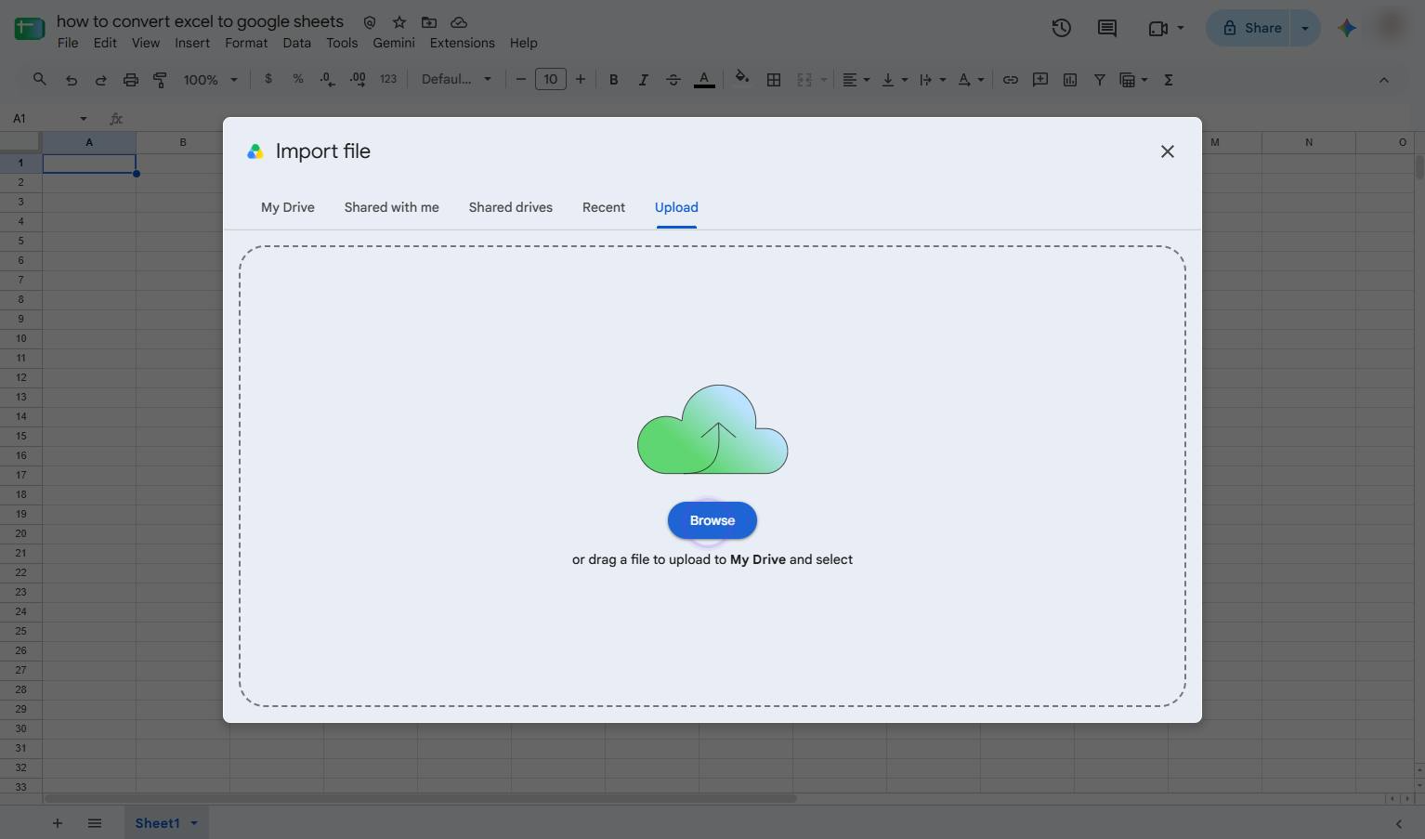Viewport: 1425px width, 839px height.
Task: Launch the Gemini sparkle icon
Action: [1347, 28]
